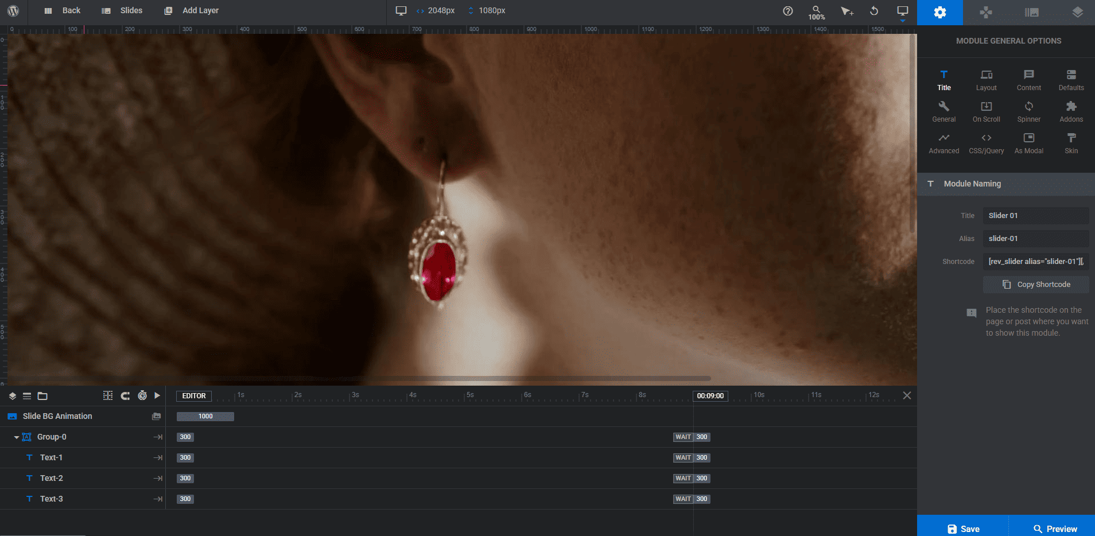Click the Preview button
Screen dimensions: 1095x536
pos(1054,529)
